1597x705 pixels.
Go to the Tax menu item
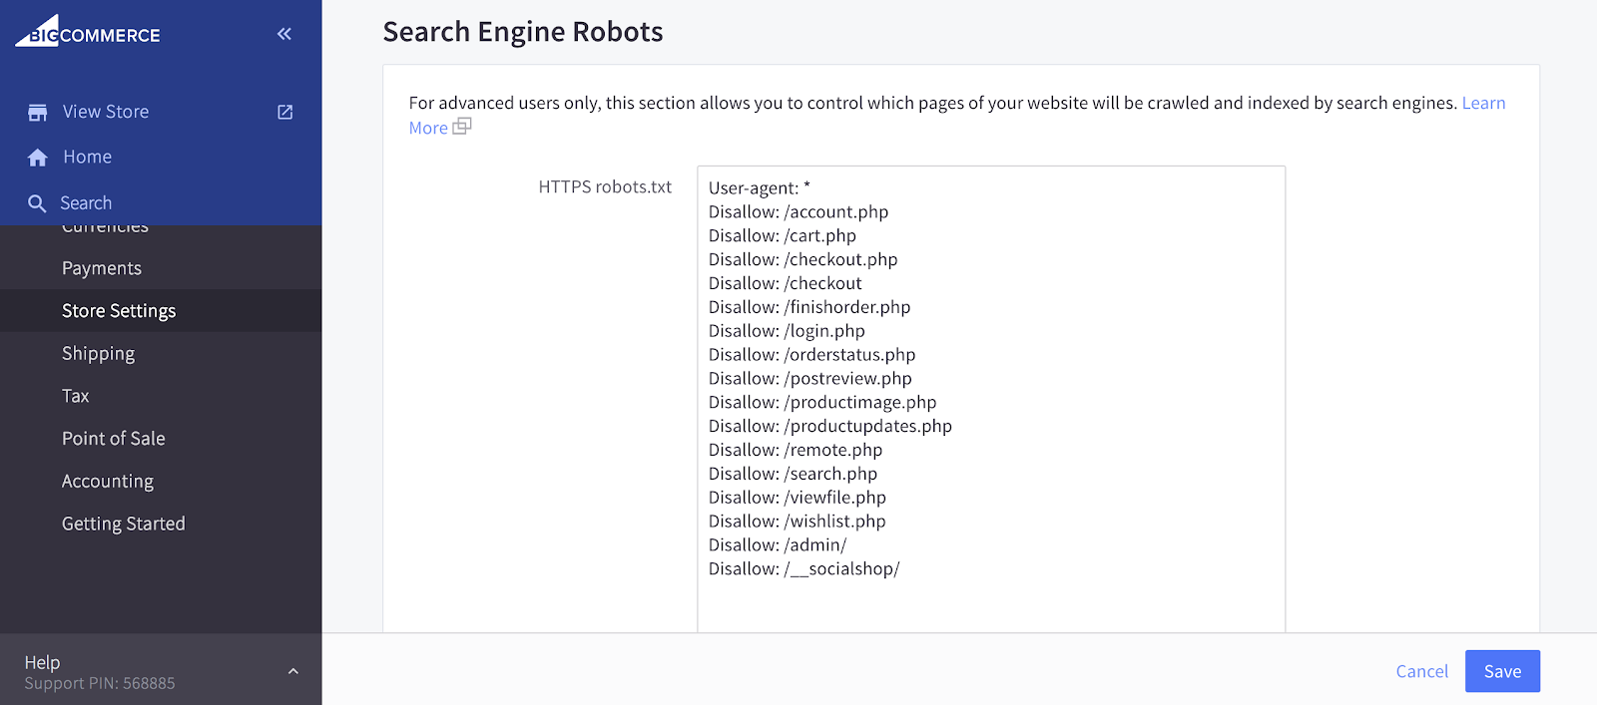[76, 396]
